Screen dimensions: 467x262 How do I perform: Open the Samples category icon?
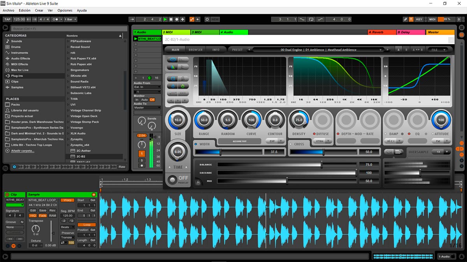[8, 88]
